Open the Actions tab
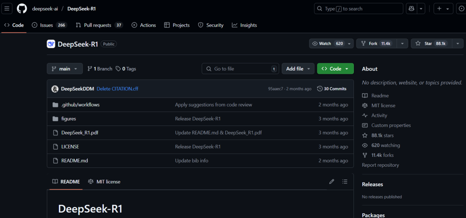466x218 pixels. click(144, 25)
